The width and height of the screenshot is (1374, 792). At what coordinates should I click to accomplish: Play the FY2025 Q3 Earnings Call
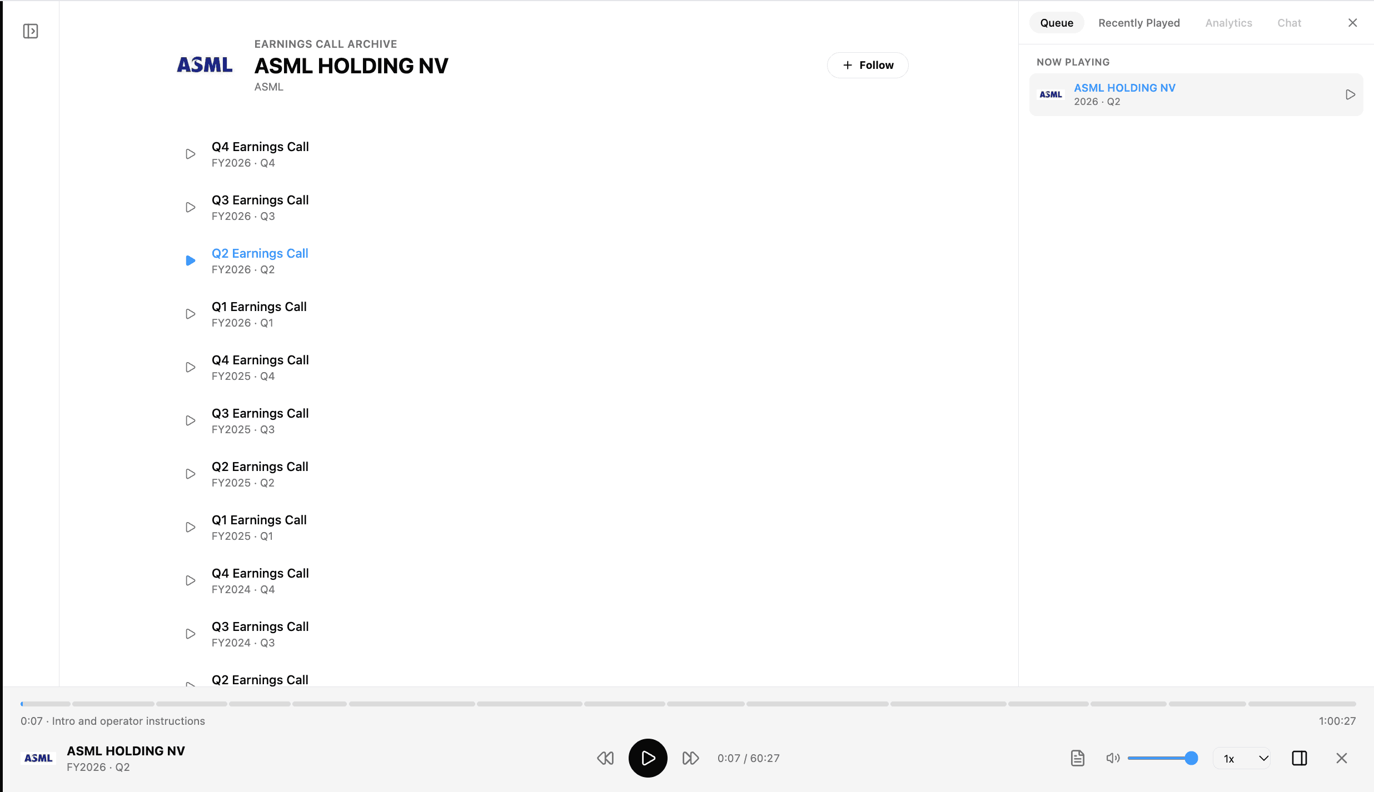pos(190,420)
